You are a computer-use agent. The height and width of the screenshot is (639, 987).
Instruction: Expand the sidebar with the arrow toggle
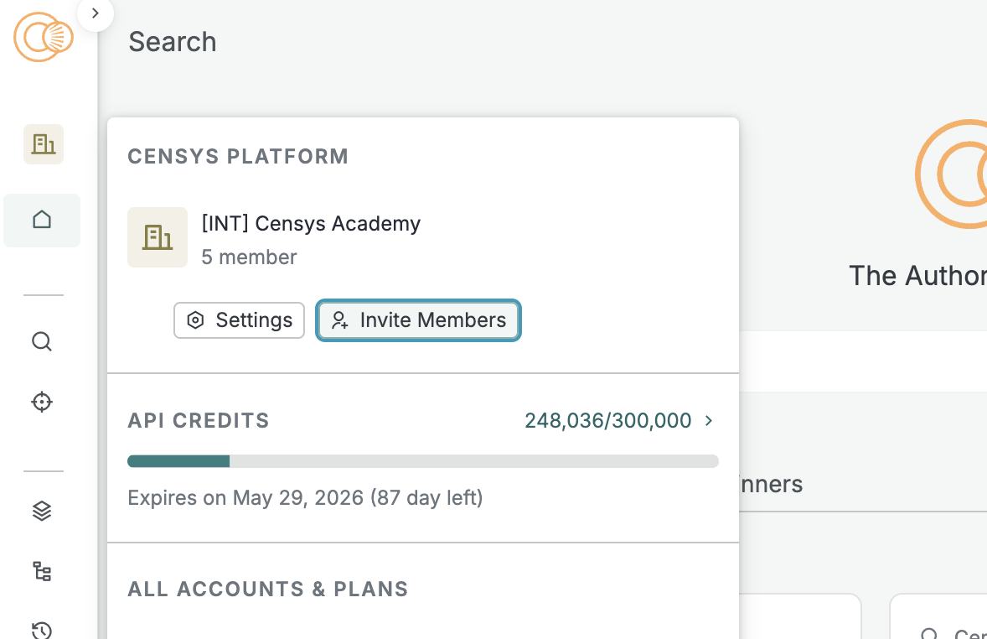point(96,13)
